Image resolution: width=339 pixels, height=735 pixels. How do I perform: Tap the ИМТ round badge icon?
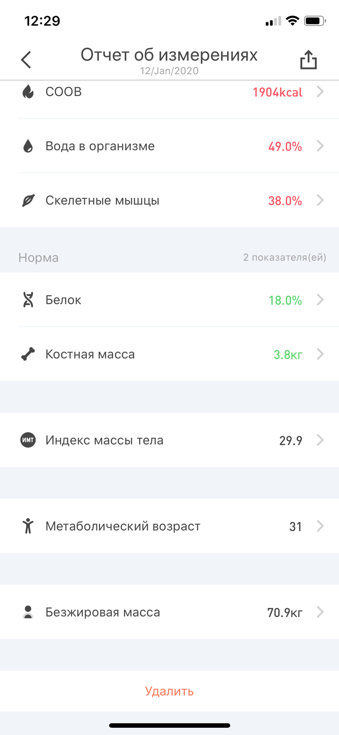coord(28,441)
